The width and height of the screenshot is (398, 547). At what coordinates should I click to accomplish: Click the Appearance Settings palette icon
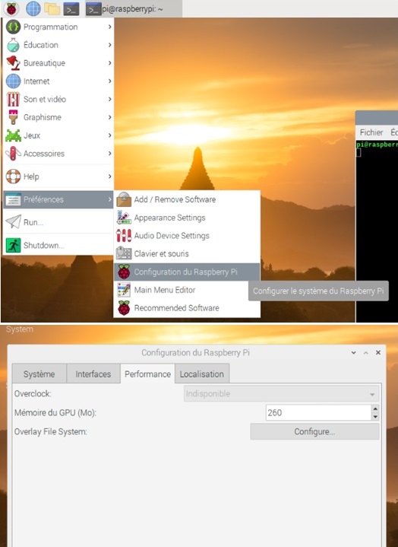click(124, 218)
